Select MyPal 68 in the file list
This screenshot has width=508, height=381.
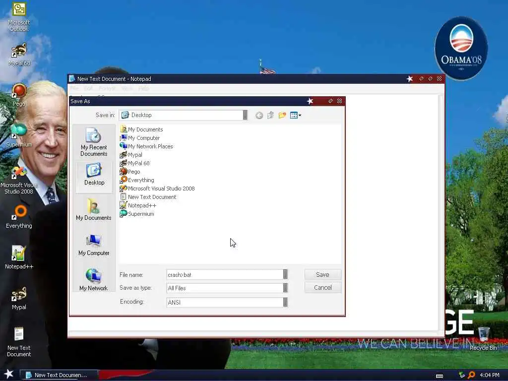pos(135,163)
